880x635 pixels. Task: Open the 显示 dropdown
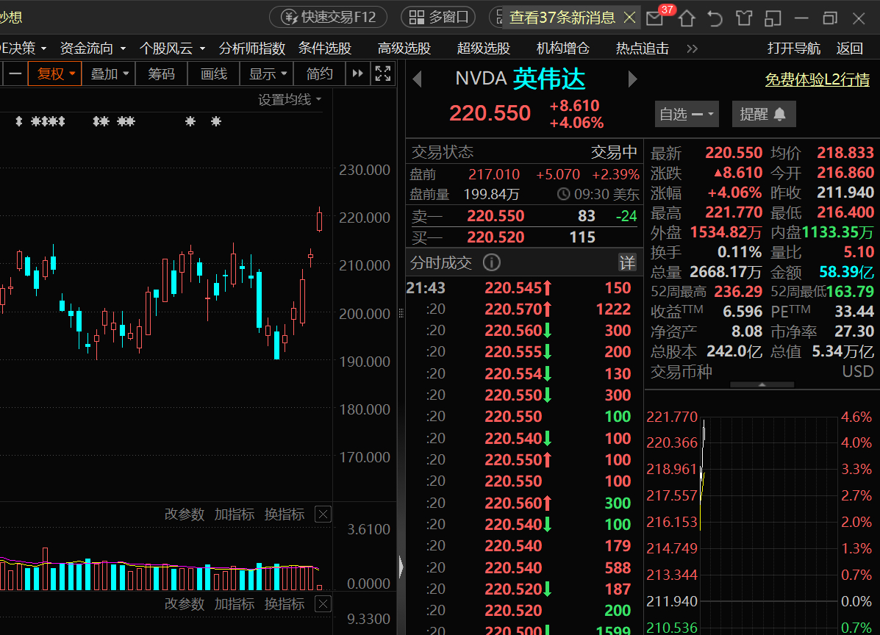coord(268,73)
